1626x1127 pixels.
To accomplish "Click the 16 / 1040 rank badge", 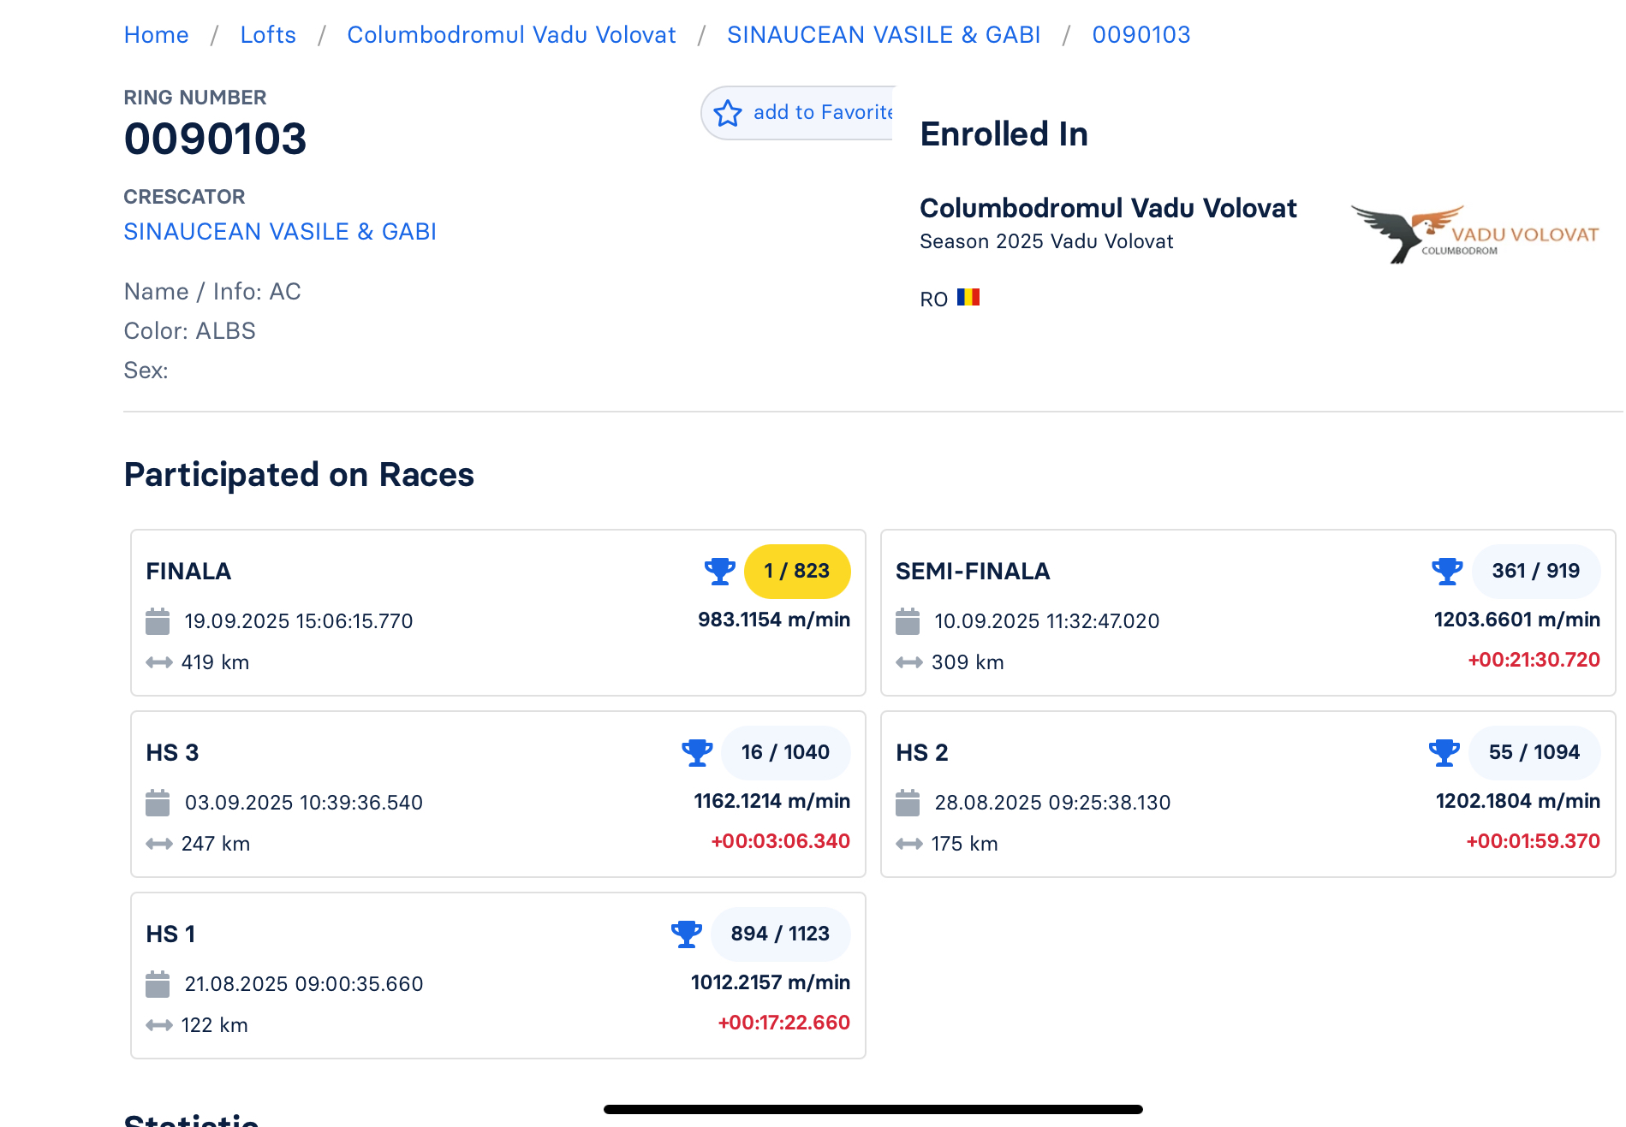I will [x=785, y=752].
